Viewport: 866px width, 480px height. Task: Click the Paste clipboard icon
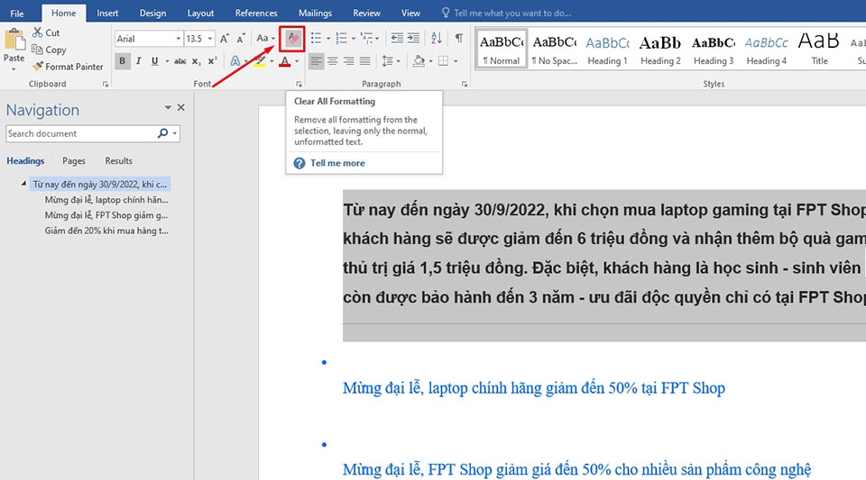coord(14,41)
